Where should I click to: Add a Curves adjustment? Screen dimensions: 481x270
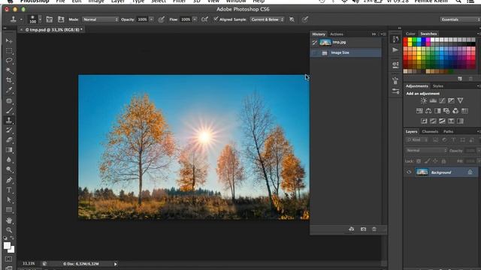click(x=442, y=100)
